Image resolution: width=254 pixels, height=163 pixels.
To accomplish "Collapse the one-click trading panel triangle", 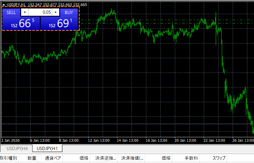I will pyautogui.click(x=4, y=5).
